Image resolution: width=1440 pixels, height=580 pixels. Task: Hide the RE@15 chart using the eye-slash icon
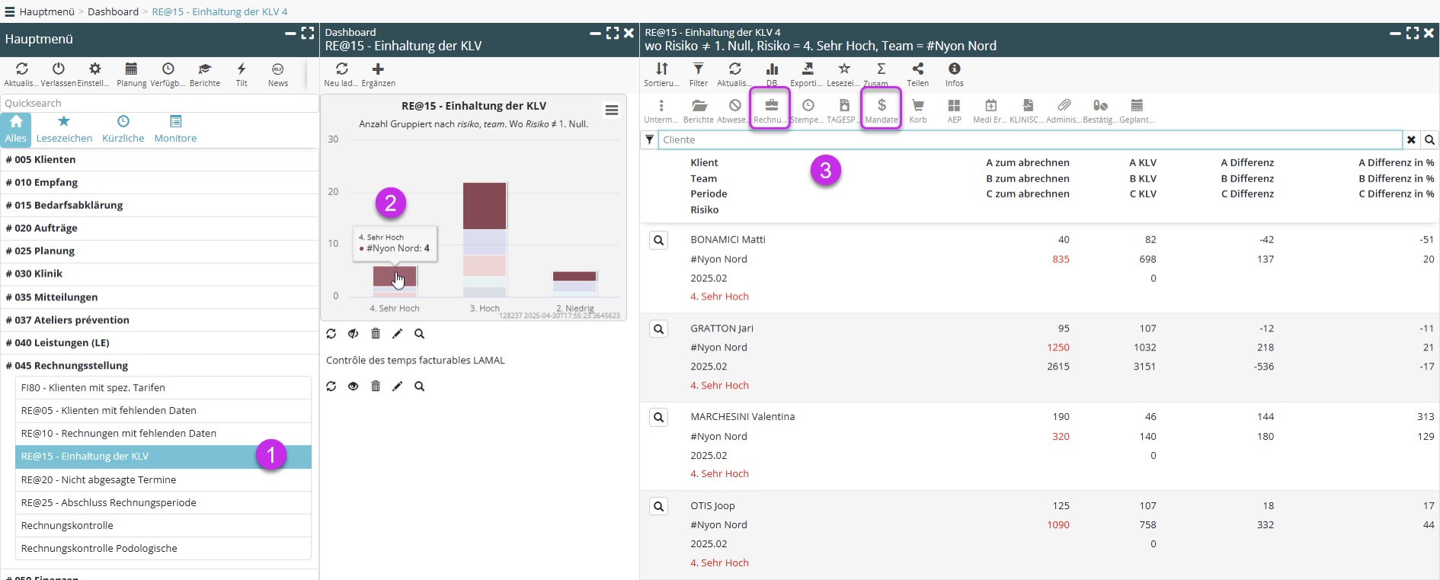click(x=353, y=334)
